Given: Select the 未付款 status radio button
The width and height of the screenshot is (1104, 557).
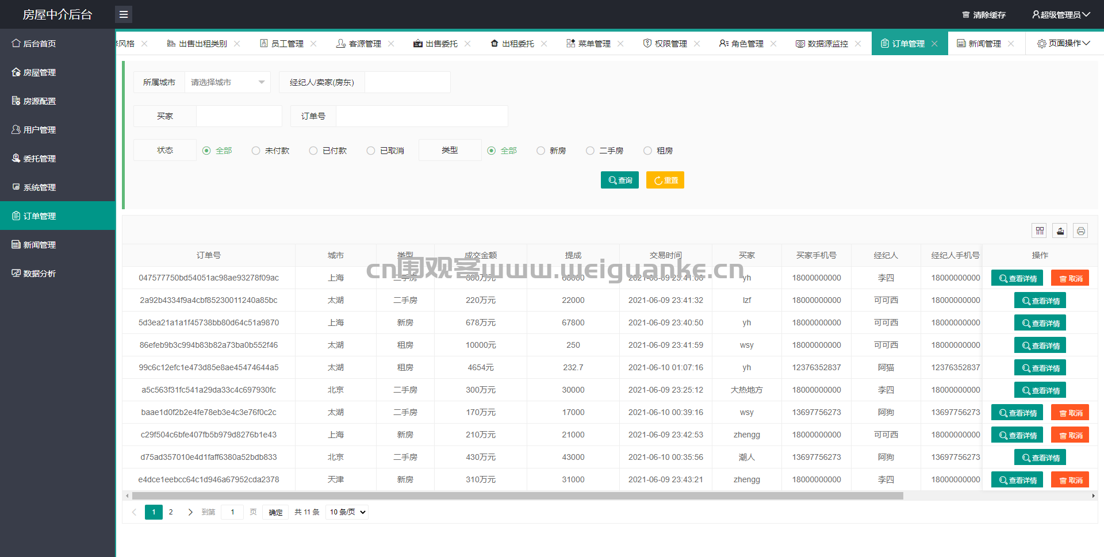Looking at the screenshot, I should 256,151.
